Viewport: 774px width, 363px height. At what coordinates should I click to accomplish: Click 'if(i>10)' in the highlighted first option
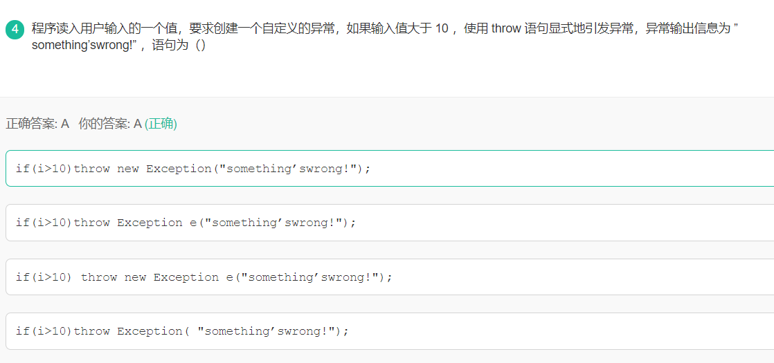(x=44, y=169)
